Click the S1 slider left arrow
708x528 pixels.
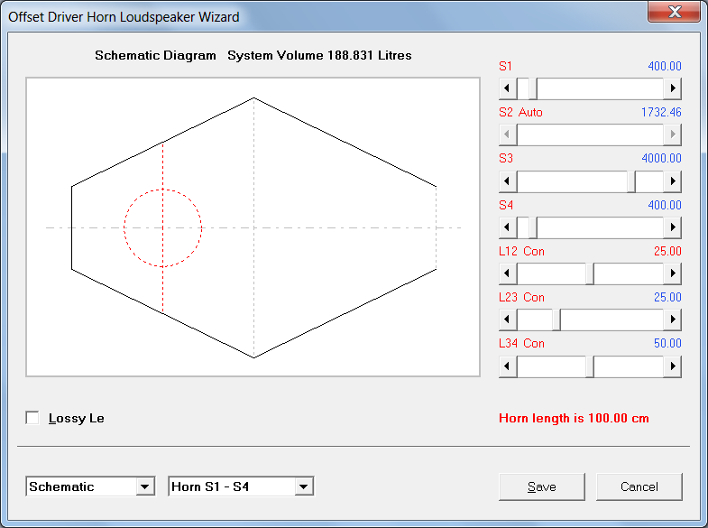click(508, 88)
